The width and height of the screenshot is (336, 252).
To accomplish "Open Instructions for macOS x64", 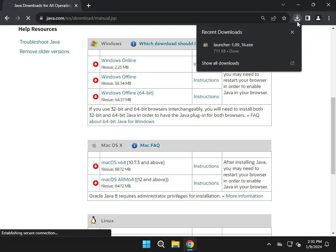I will [x=206, y=166].
